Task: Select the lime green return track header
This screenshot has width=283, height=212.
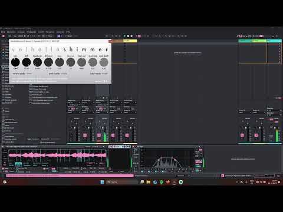Action: pyautogui.click(x=259, y=41)
